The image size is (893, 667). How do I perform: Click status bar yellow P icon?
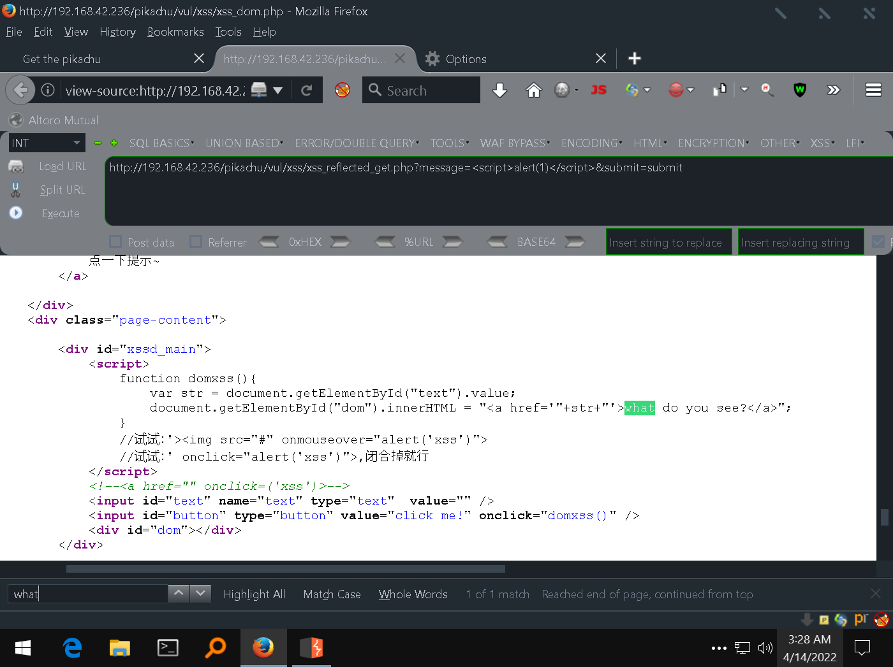[x=824, y=620]
